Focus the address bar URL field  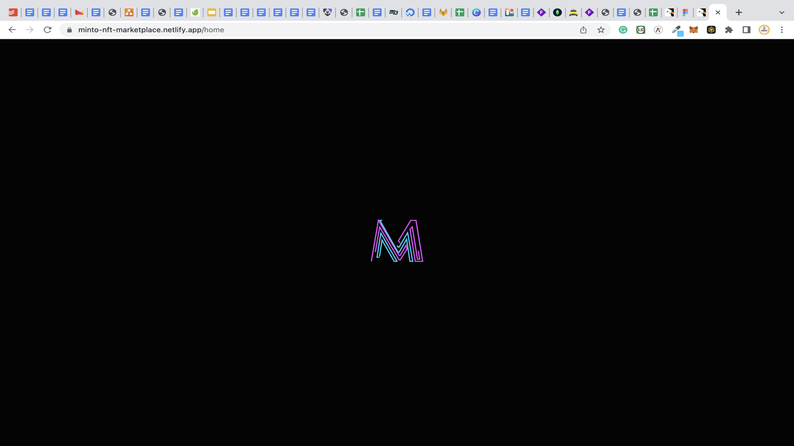[279, 30]
